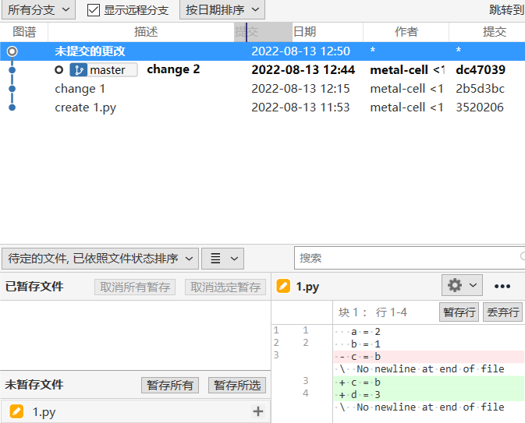Open the list view mode dropdown
This screenshot has width=525, height=423.
point(222,259)
